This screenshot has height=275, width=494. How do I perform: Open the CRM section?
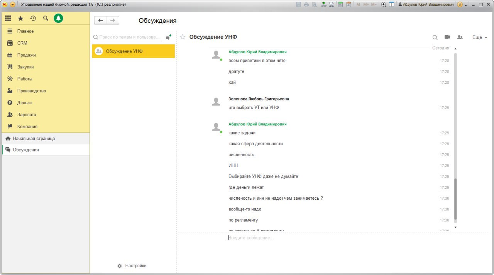pyautogui.click(x=46, y=43)
